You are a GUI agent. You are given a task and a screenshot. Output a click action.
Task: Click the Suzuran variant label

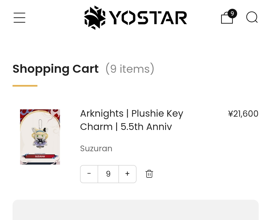[96, 149]
